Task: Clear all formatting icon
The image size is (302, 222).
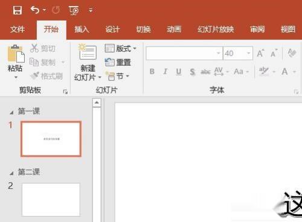Action: coord(292,53)
